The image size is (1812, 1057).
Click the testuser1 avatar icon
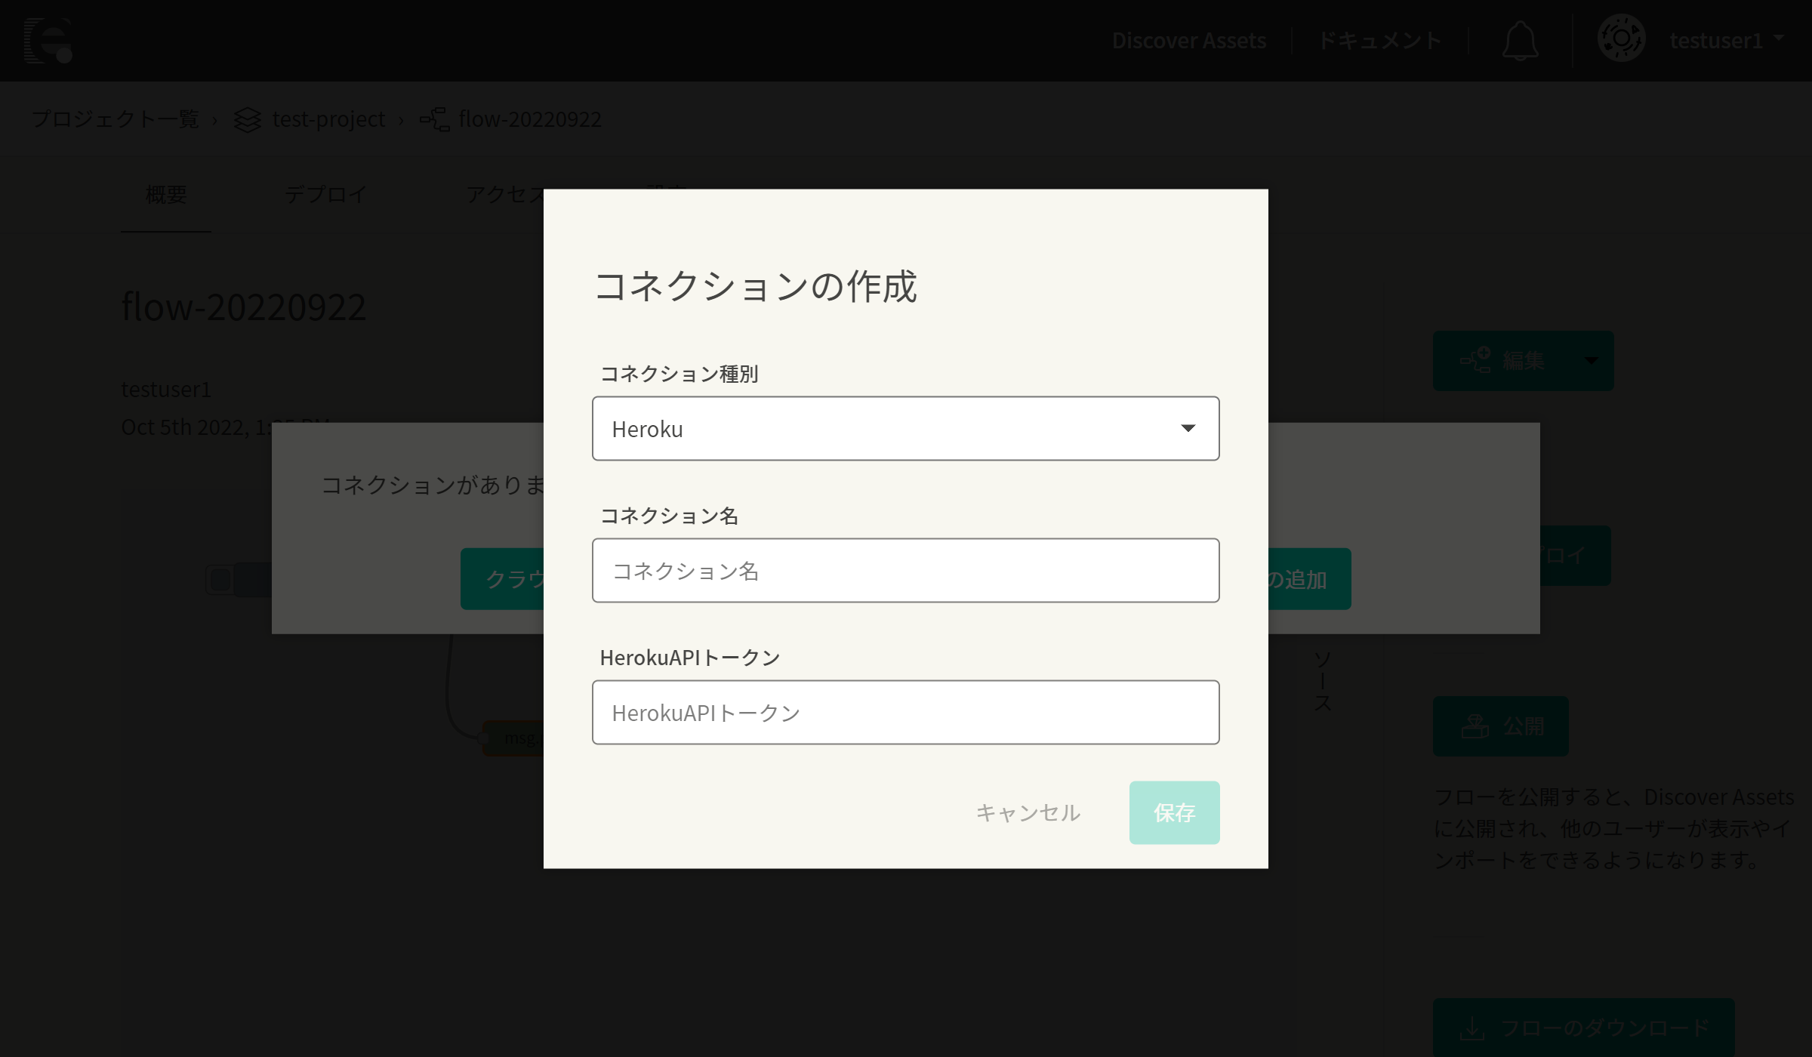pyautogui.click(x=1621, y=39)
